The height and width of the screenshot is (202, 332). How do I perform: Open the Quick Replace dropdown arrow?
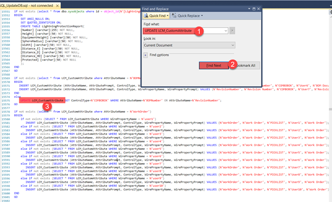[202, 15]
